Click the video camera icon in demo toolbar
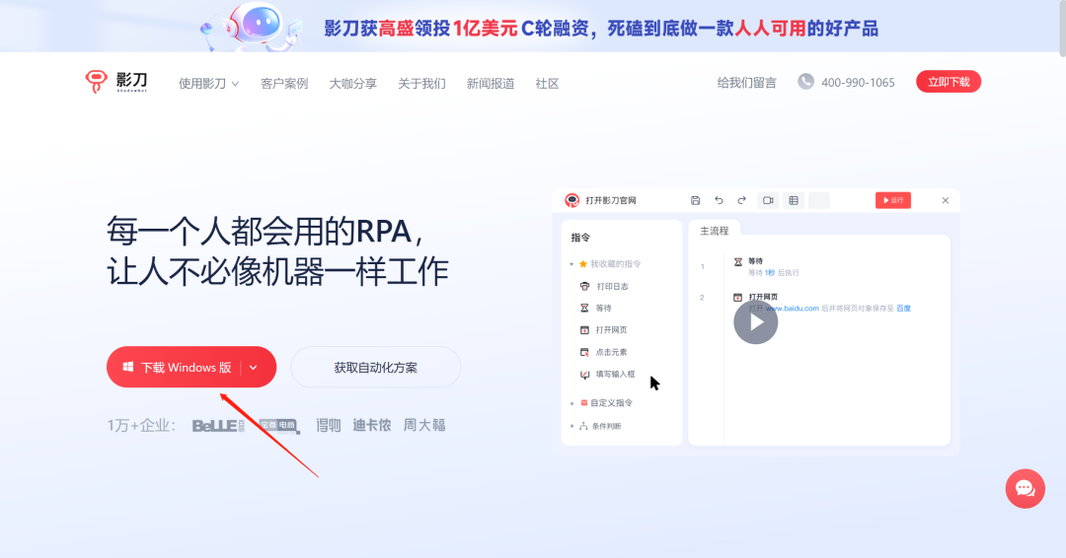Image resolution: width=1066 pixels, height=558 pixels. coord(768,200)
